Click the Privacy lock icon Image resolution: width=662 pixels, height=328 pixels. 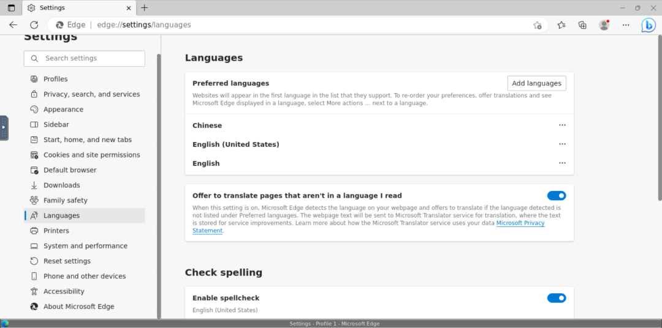coord(34,94)
